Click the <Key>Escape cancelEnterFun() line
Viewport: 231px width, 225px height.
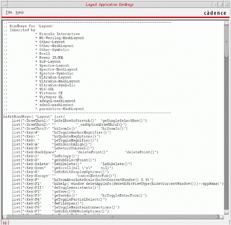pyautogui.click(x=64, y=176)
